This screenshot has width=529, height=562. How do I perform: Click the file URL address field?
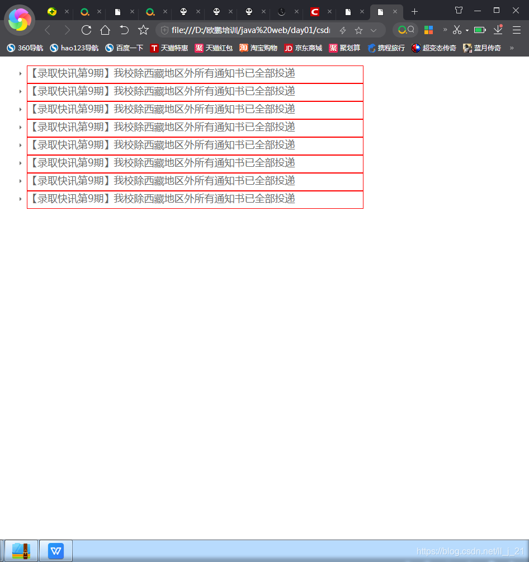251,30
